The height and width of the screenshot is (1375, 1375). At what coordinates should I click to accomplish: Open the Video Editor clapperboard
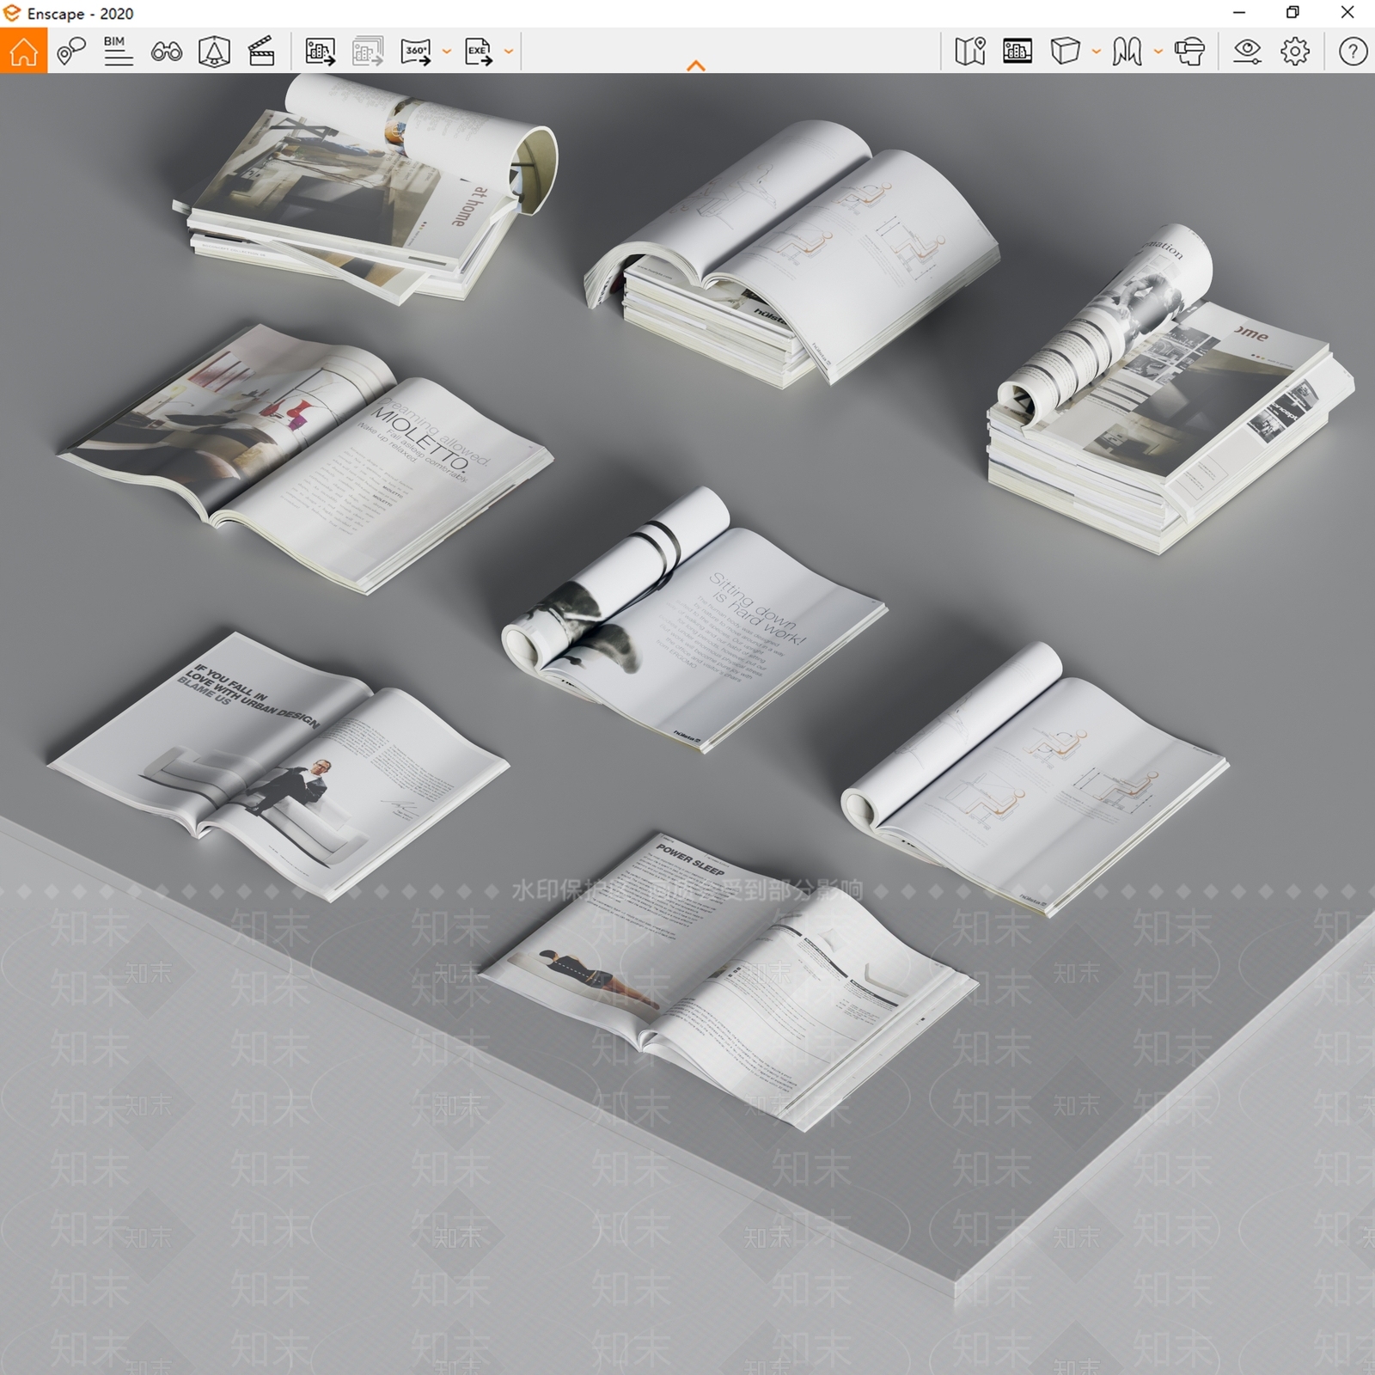(x=261, y=52)
